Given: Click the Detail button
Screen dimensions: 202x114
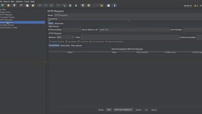Looking at the screenshot, I should click(101, 110).
